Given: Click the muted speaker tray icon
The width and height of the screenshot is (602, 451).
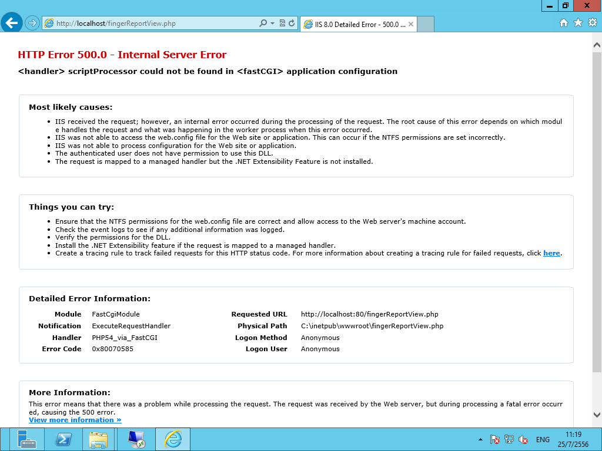Looking at the screenshot, I should (x=523, y=439).
